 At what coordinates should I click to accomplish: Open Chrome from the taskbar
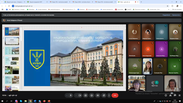(x=30, y=101)
